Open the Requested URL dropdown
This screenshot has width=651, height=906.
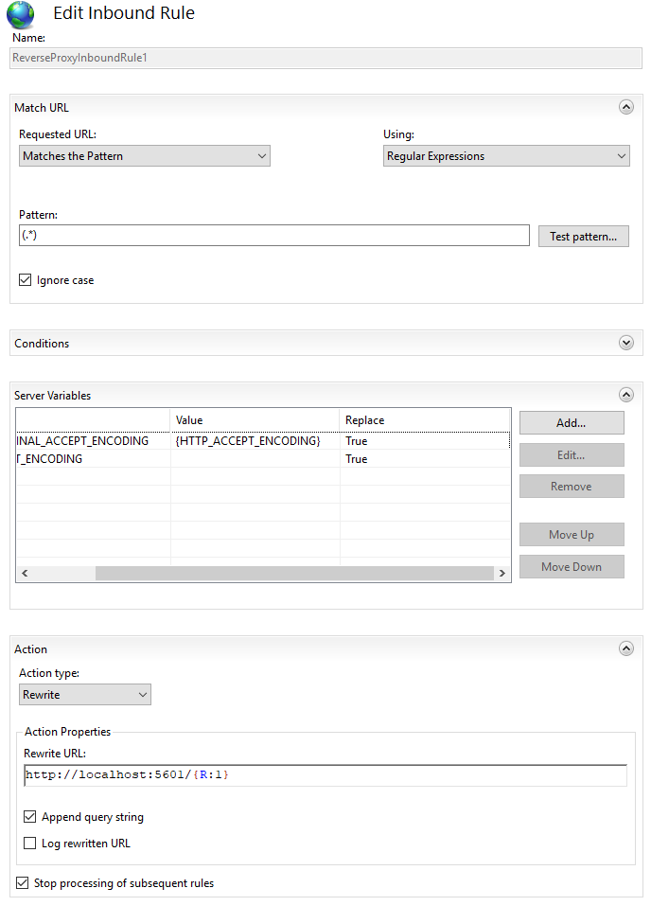pyautogui.click(x=145, y=156)
